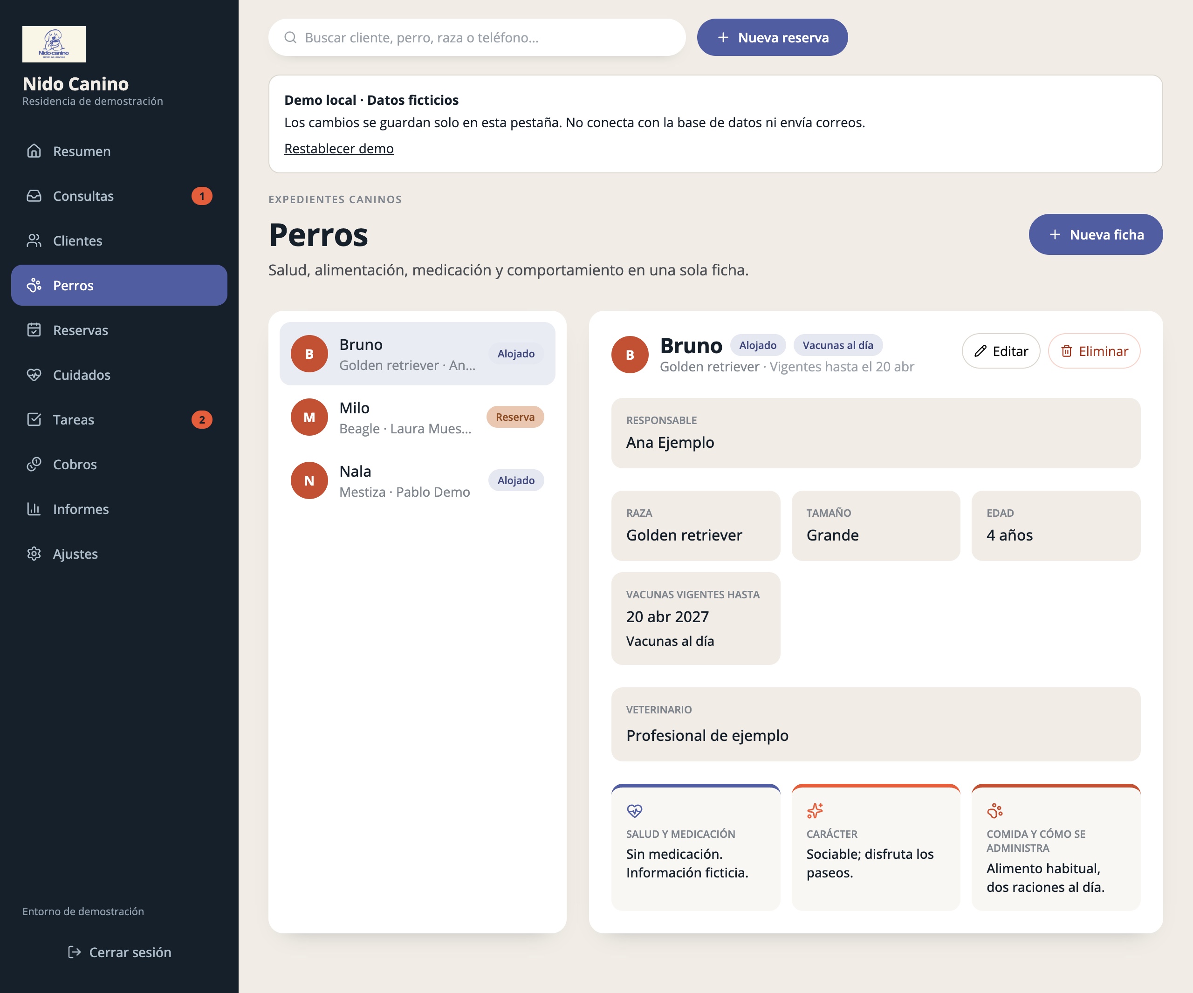Open the Informes section

coord(119,509)
